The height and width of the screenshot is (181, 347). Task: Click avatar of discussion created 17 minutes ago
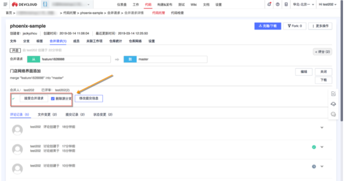tap(18, 149)
